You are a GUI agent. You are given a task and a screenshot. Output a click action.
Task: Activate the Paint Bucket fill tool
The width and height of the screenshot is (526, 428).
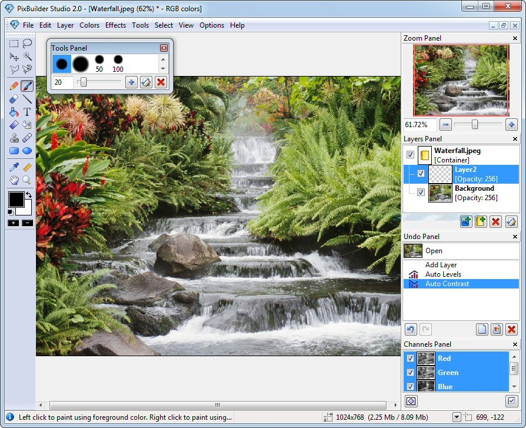tap(14, 112)
